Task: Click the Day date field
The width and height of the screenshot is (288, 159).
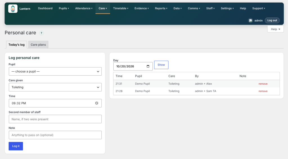Action: click(133, 66)
